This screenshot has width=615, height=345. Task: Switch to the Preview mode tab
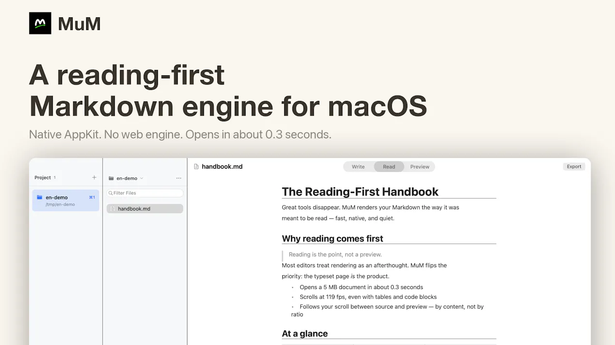tap(420, 167)
